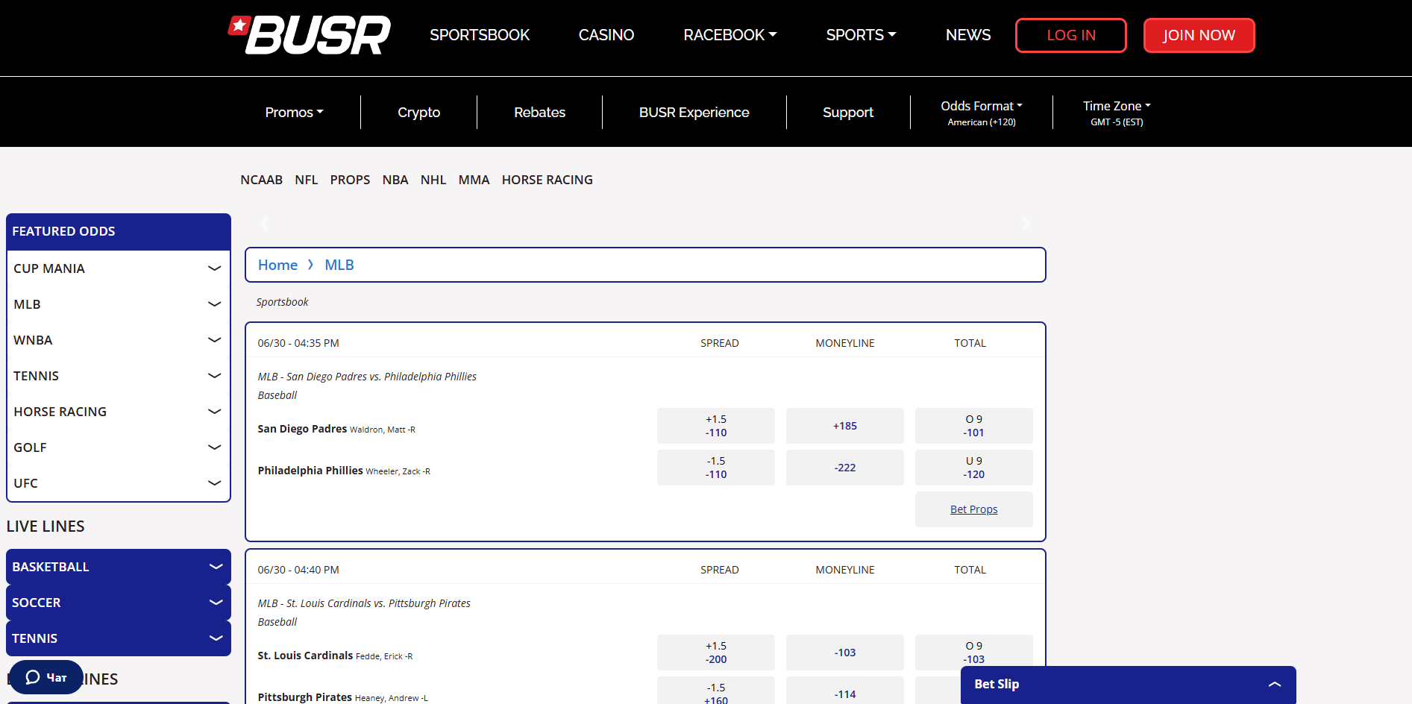Click the carousel right arrow
Screen dimensions: 1412x704
[1026, 223]
